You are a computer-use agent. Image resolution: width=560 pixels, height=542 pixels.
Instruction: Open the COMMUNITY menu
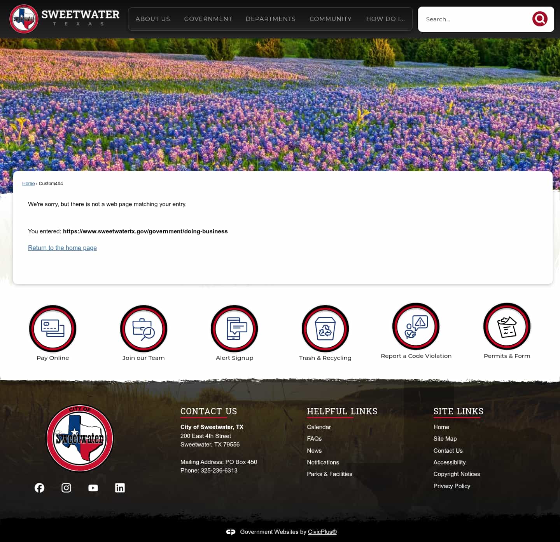[330, 19]
